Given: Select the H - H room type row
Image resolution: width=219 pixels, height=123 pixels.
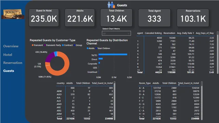Looking at the screenshot, I should pos(169,114).
